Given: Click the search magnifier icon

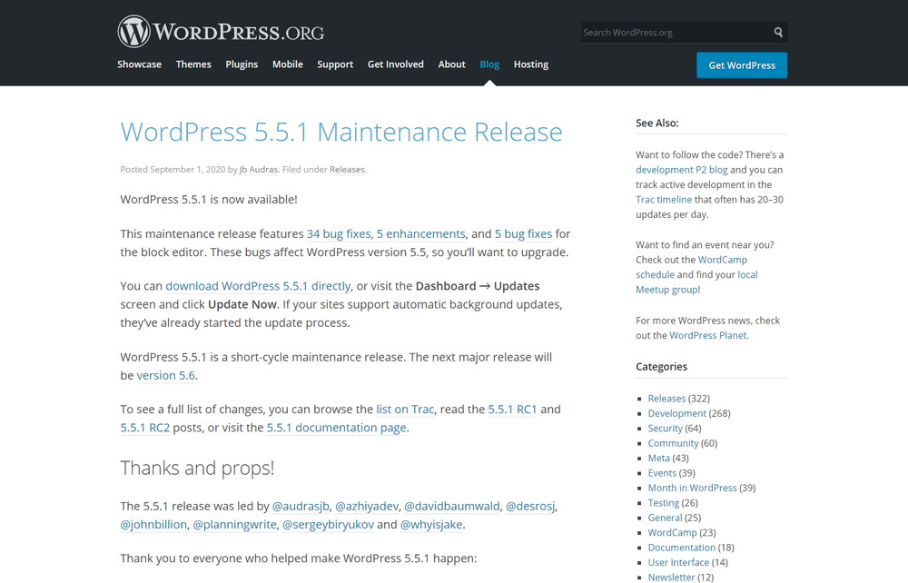Looking at the screenshot, I should [778, 33].
